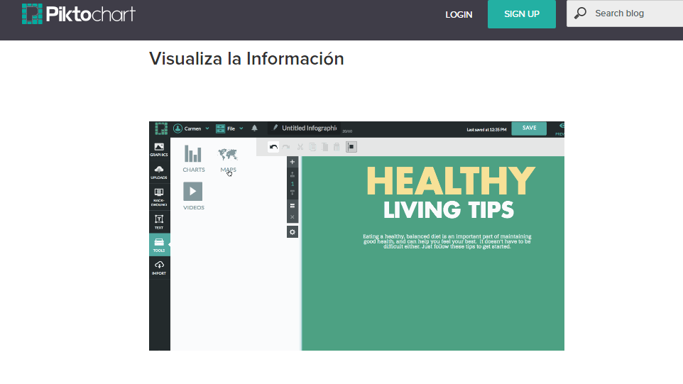This screenshot has height=384, width=683.
Task: Edit the Untitled Infographic title field
Action: click(x=309, y=128)
